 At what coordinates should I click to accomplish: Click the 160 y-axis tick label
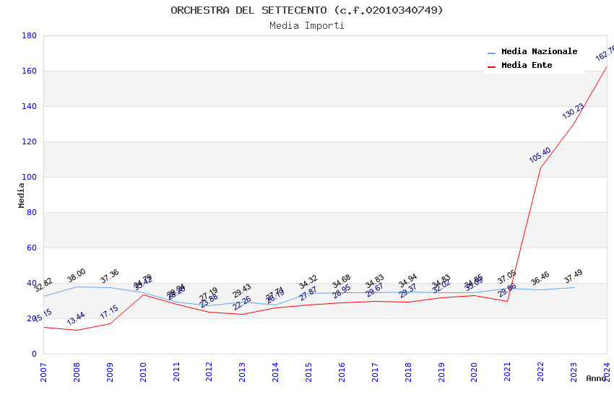[x=30, y=71]
